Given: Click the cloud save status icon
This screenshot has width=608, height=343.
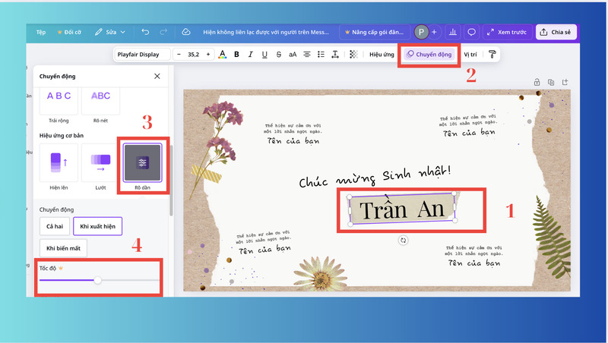Looking at the screenshot, I should [x=186, y=33].
